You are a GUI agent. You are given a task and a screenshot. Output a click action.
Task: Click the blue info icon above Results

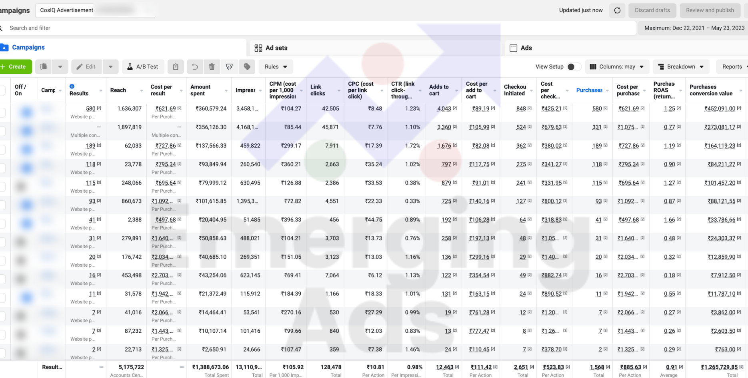tap(72, 86)
